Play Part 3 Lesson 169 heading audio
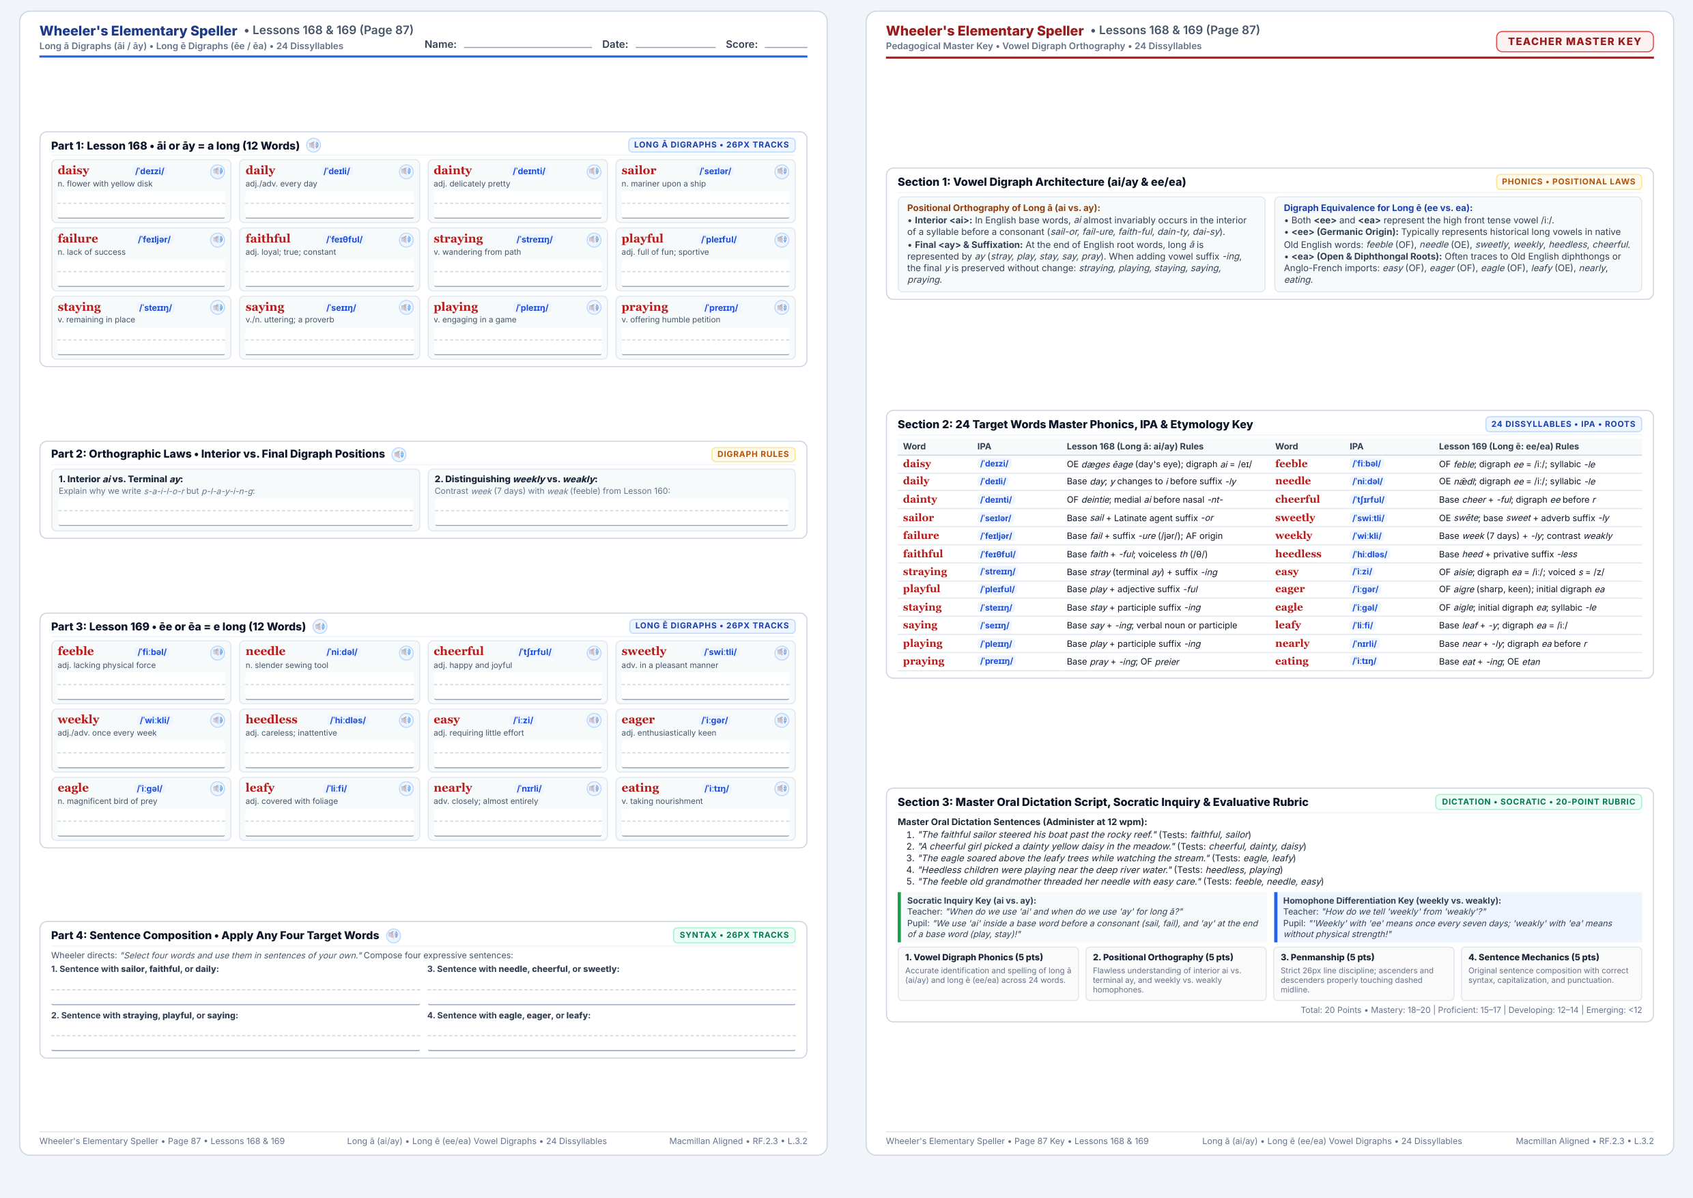This screenshot has height=1198, width=1693. [320, 626]
